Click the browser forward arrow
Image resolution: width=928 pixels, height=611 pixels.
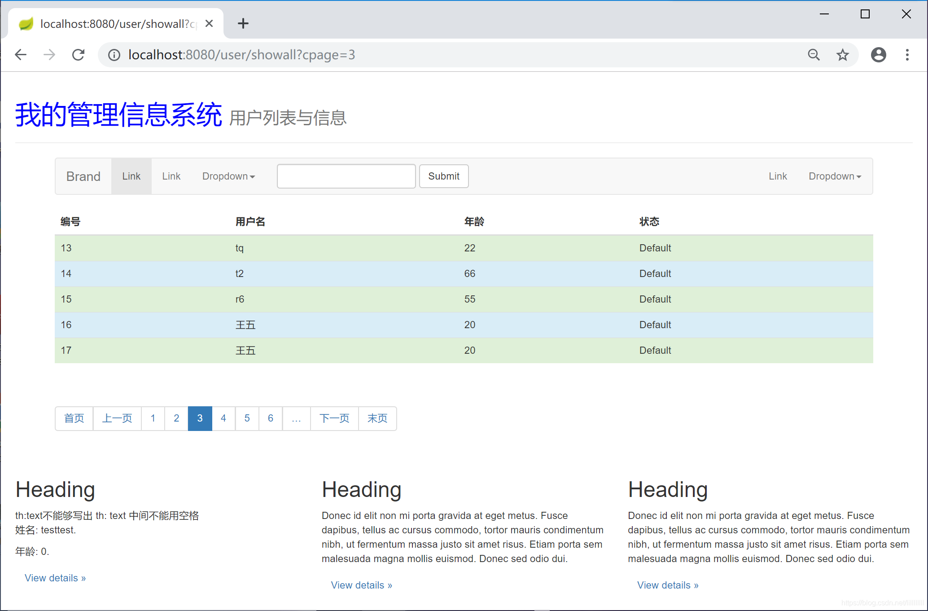pyautogui.click(x=49, y=55)
